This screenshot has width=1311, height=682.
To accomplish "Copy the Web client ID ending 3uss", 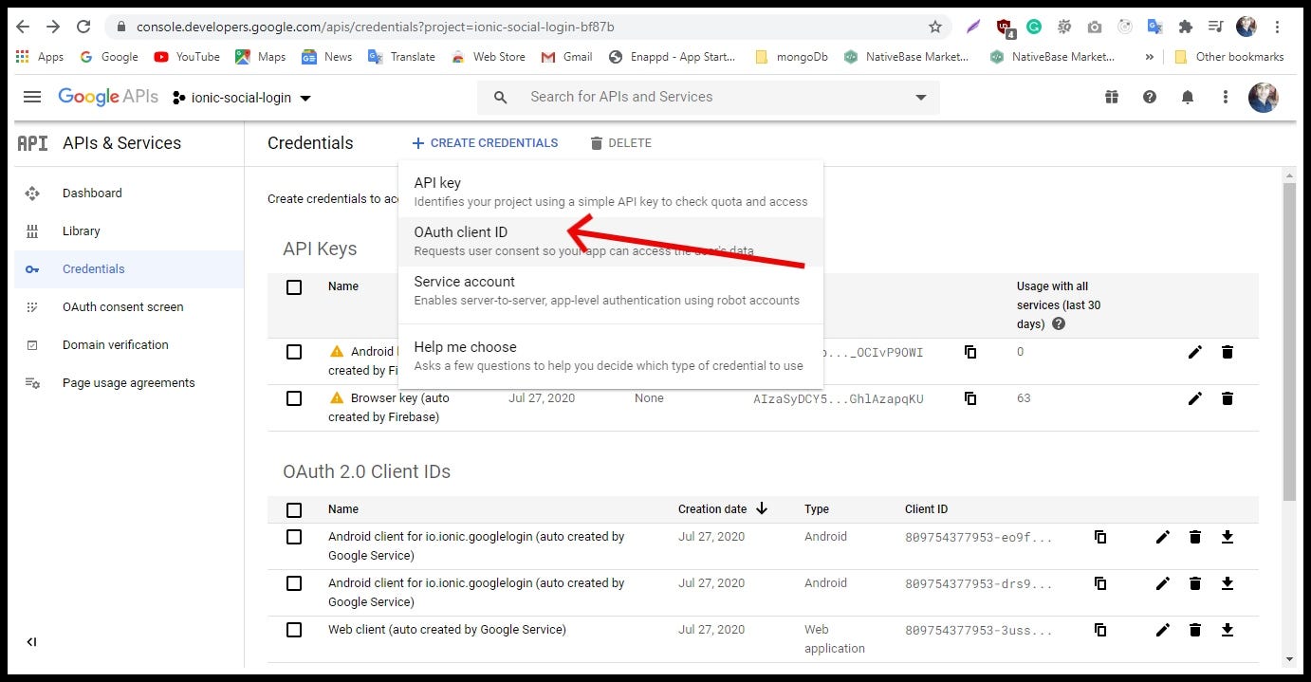I will 1100,630.
